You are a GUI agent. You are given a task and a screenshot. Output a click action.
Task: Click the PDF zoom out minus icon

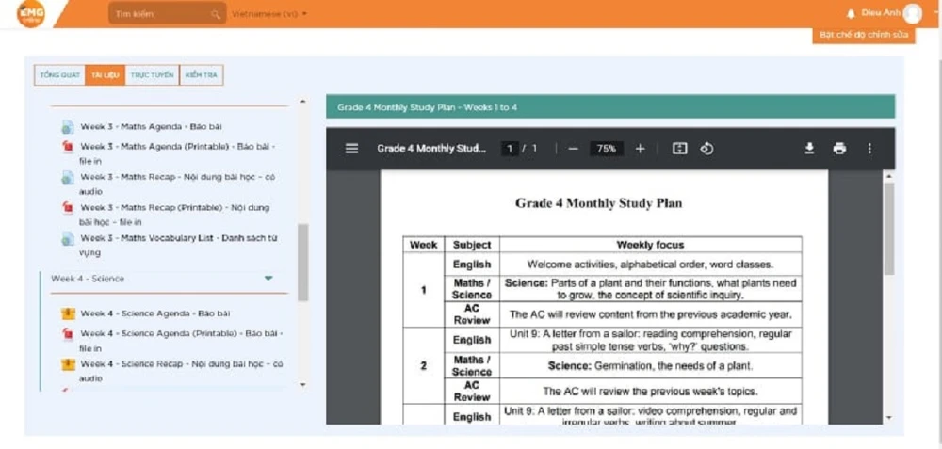tap(572, 149)
